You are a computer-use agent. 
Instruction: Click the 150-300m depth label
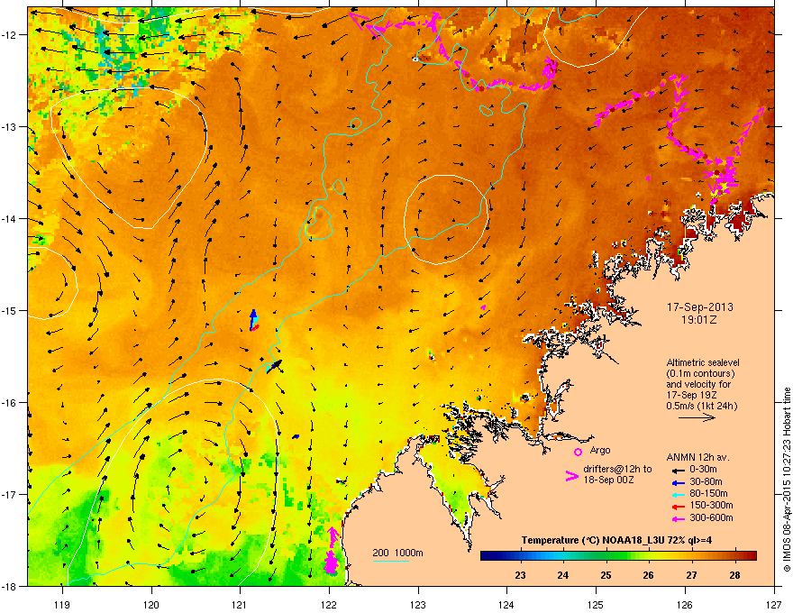pyautogui.click(x=711, y=505)
